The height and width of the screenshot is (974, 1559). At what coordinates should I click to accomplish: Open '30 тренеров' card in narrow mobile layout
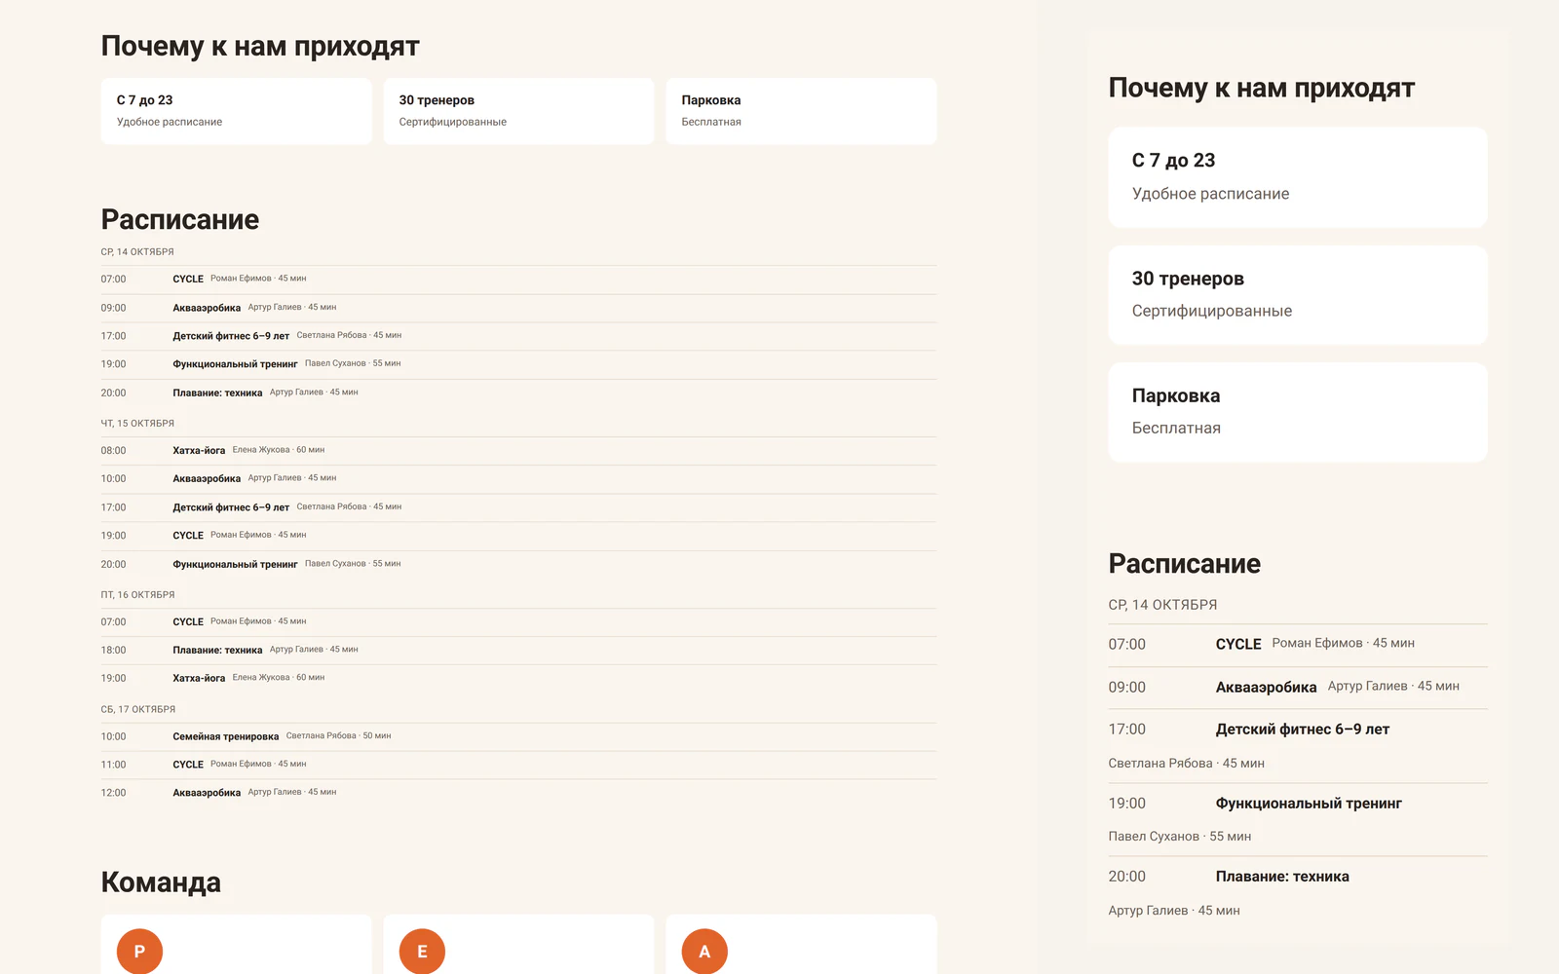[x=1298, y=295]
